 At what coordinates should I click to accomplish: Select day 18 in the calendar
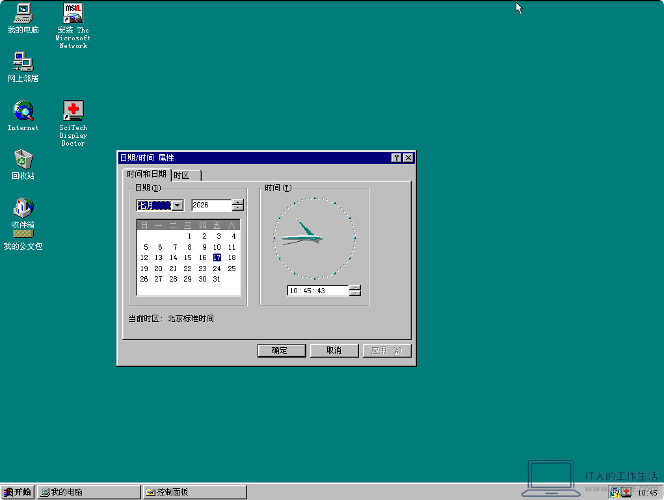click(232, 258)
